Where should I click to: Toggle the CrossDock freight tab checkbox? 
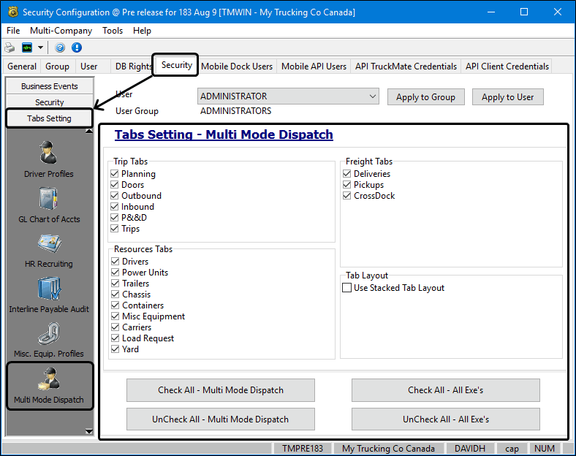coord(347,196)
